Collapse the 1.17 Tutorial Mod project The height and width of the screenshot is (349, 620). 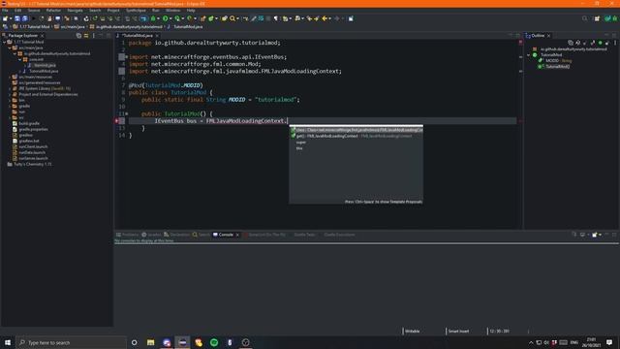4,42
